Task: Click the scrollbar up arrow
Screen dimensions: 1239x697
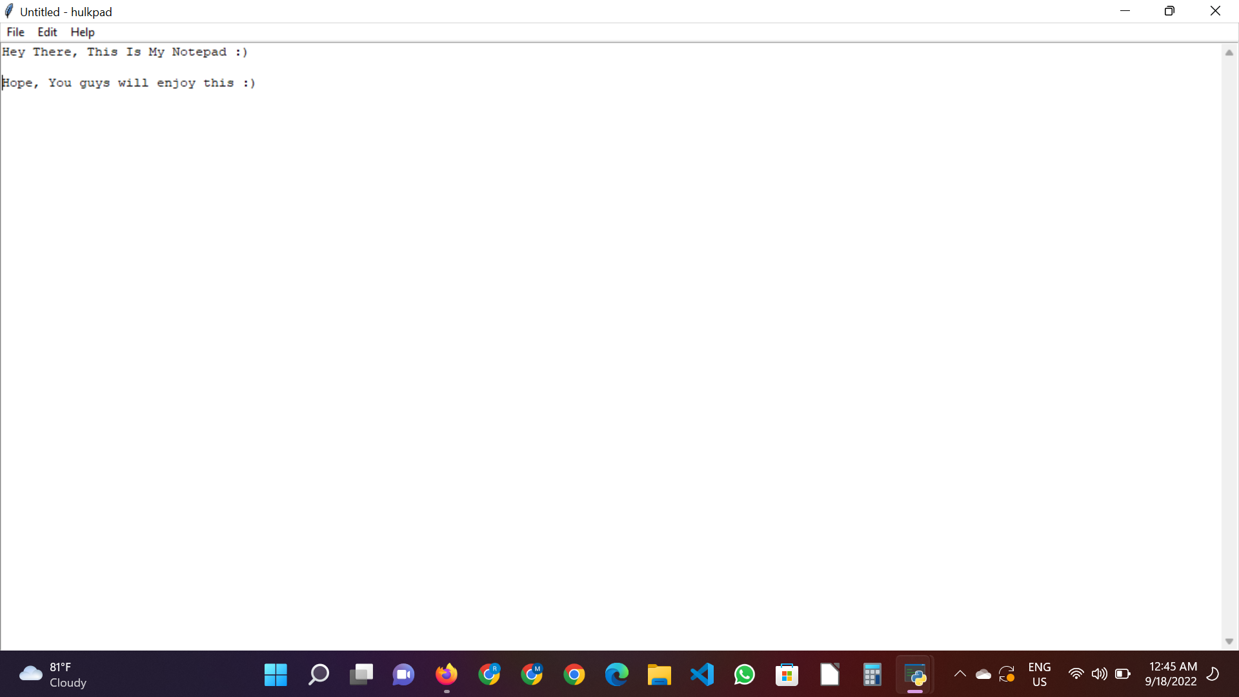Action: [1229, 53]
